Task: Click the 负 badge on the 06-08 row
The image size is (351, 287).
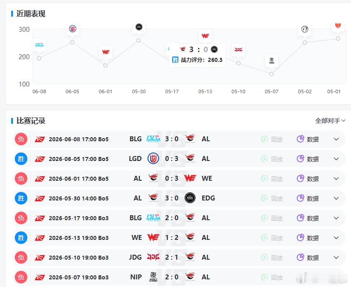Action: coord(21,139)
